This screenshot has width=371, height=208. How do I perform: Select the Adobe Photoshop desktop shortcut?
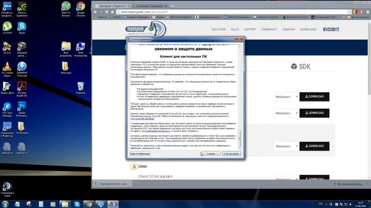(22, 109)
